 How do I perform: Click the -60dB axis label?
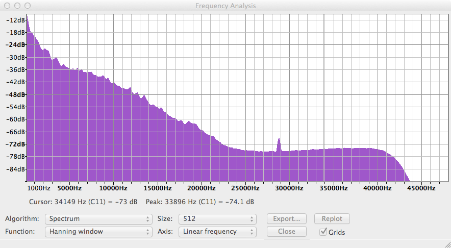(15, 119)
